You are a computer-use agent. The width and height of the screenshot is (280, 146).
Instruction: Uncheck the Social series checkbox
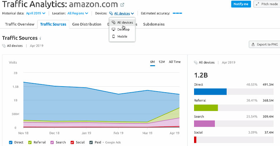click(x=72, y=142)
